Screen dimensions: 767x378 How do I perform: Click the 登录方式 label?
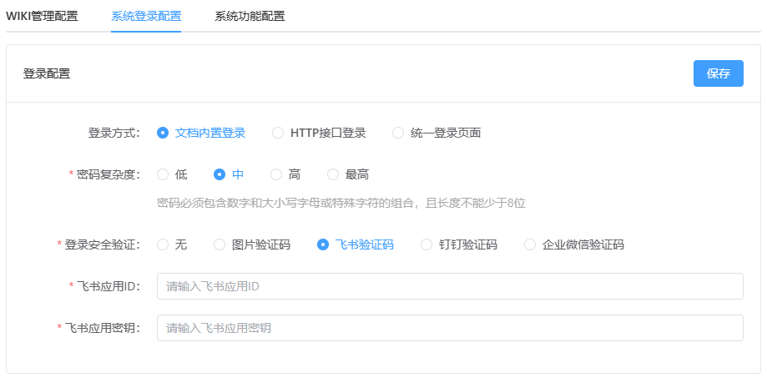point(114,133)
